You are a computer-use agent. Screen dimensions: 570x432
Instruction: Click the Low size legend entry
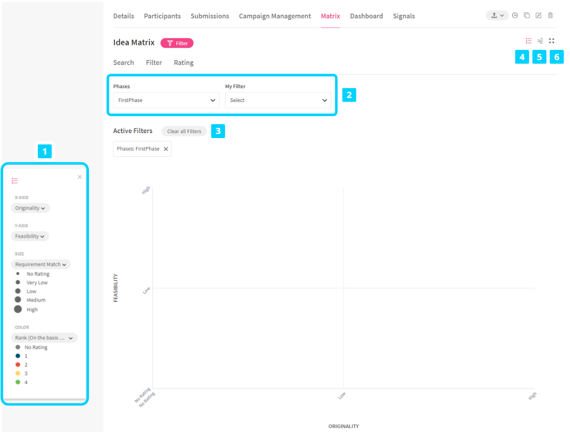[26, 292]
